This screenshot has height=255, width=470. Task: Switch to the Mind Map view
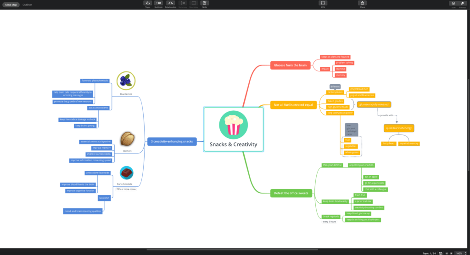pos(11,4)
